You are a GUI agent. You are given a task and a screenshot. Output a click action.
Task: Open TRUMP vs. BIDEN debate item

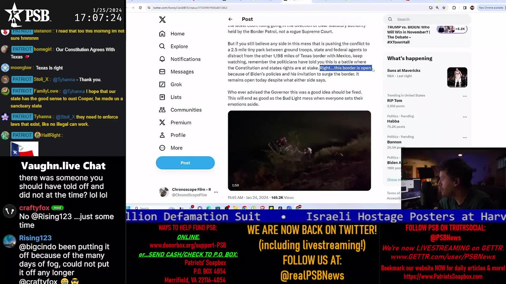point(408,35)
